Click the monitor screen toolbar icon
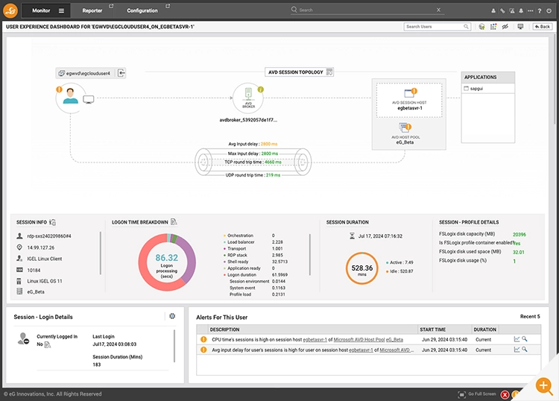This screenshot has height=401, width=559. (x=520, y=27)
